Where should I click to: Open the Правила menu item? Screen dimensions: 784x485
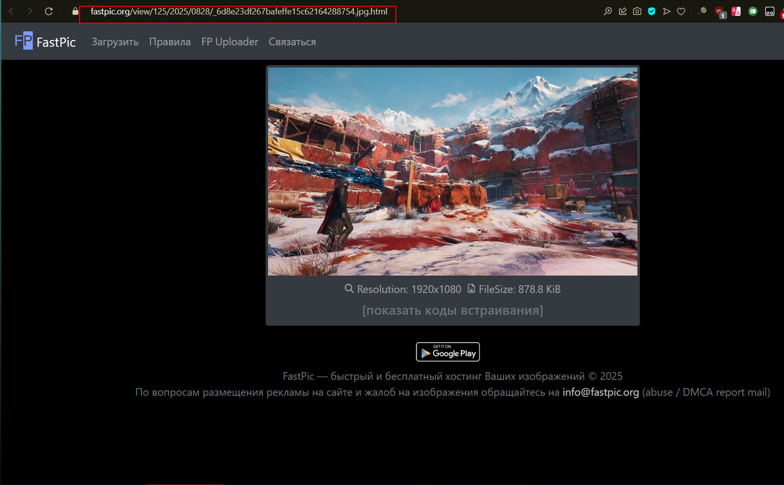170,42
